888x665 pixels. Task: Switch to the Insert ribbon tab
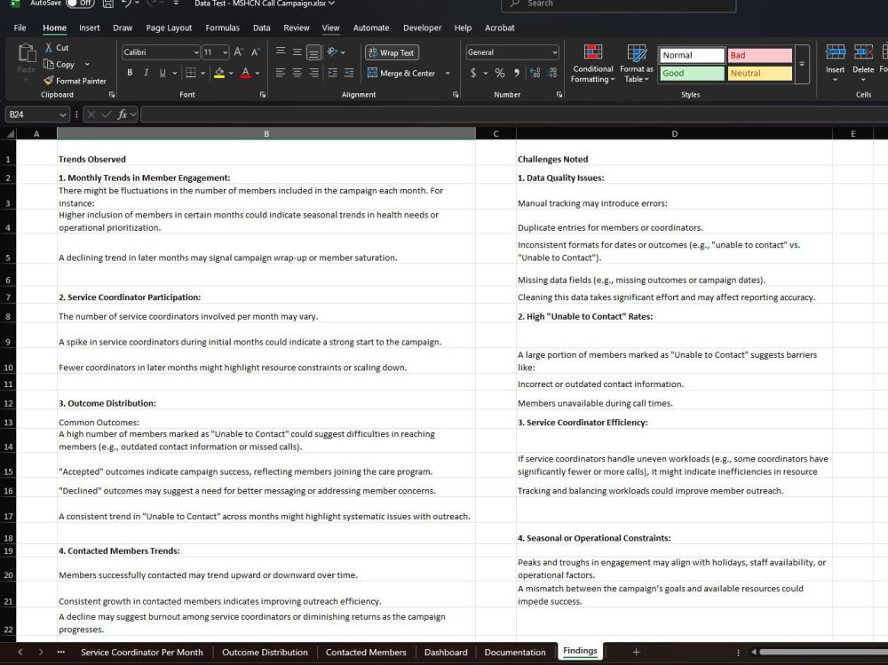coord(90,28)
